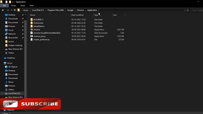Switch to the Home ribbon tab
Image resolution: width=203 pixels, height=114 pixels.
point(13,6)
